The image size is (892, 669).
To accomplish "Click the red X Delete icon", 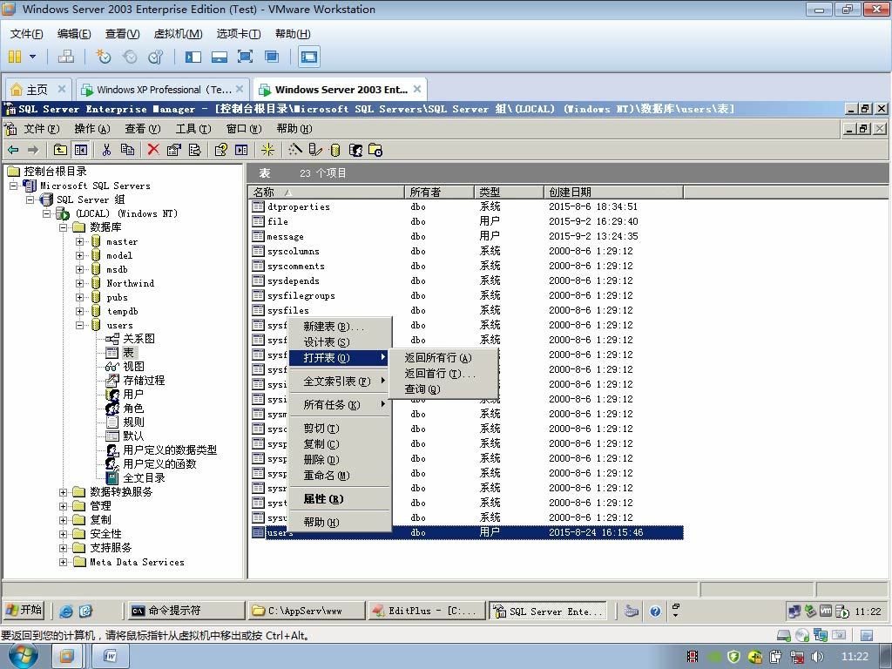I will pyautogui.click(x=153, y=150).
